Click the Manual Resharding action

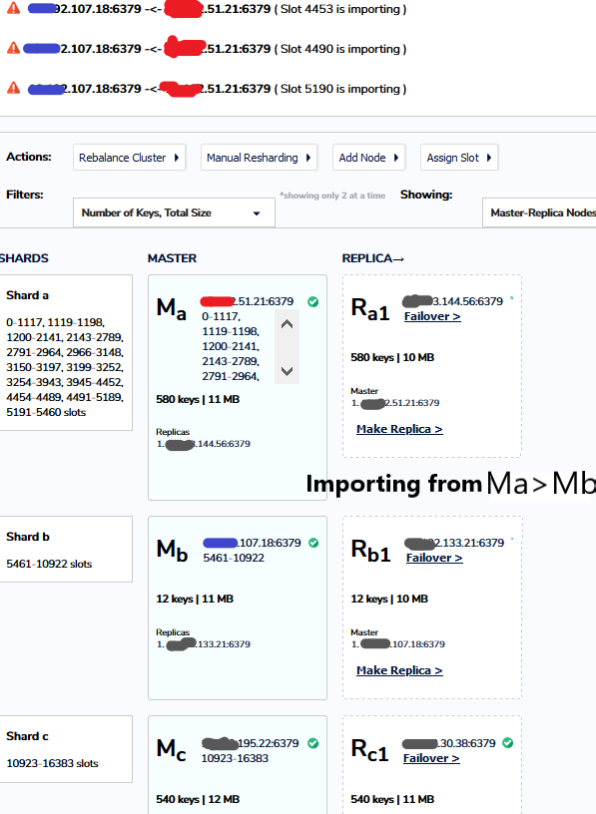pos(254,157)
